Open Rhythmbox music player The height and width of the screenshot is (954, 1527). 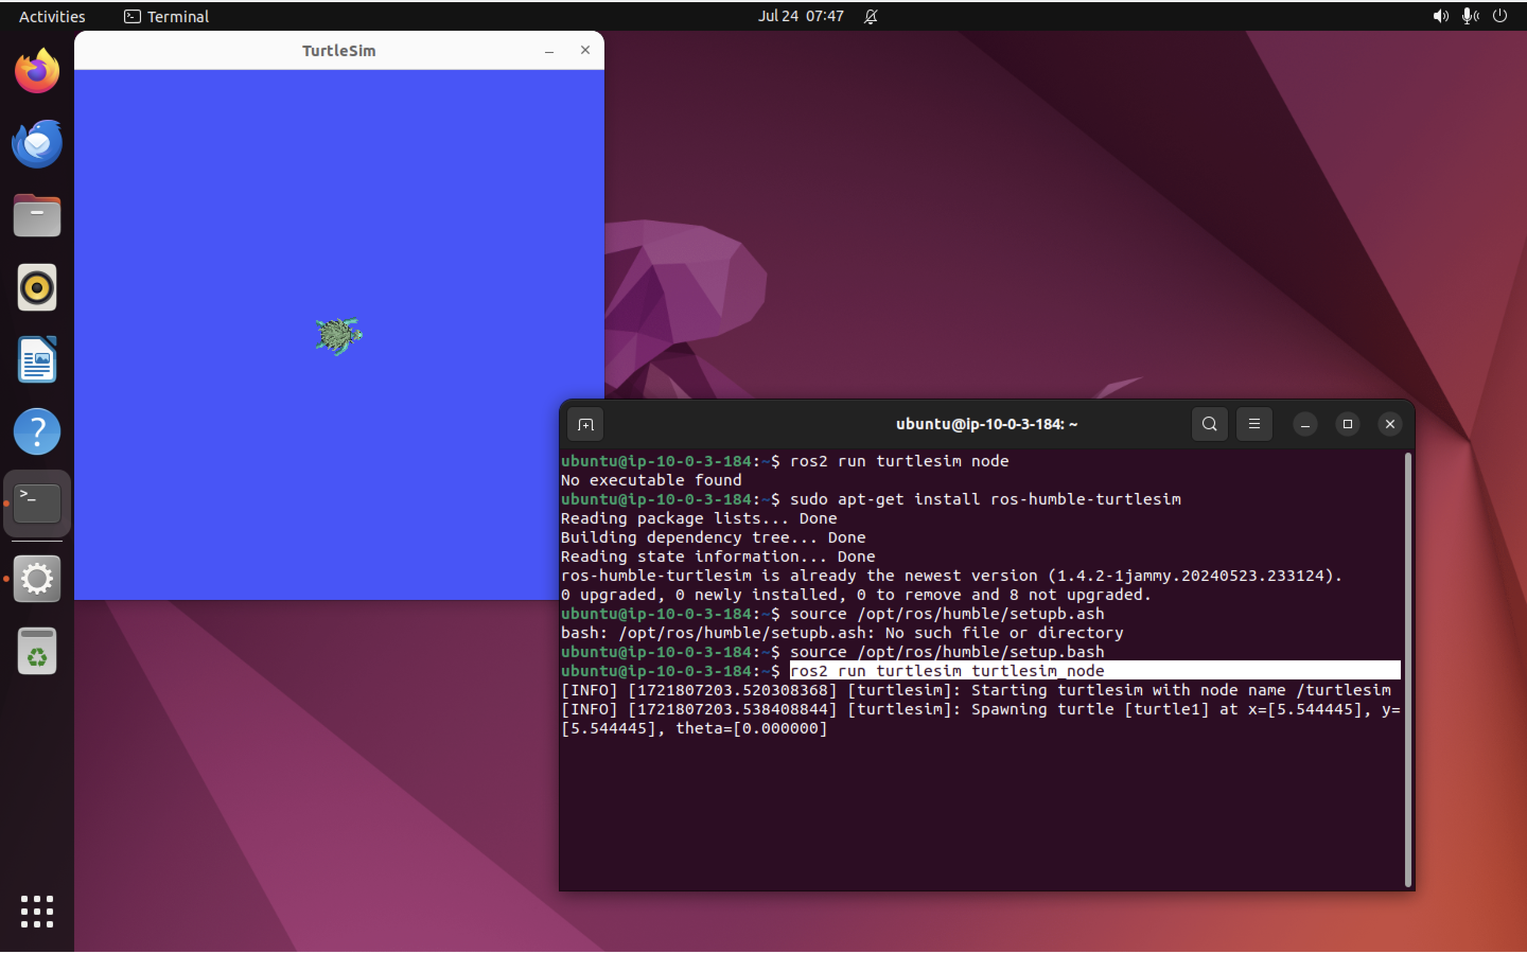pos(37,287)
